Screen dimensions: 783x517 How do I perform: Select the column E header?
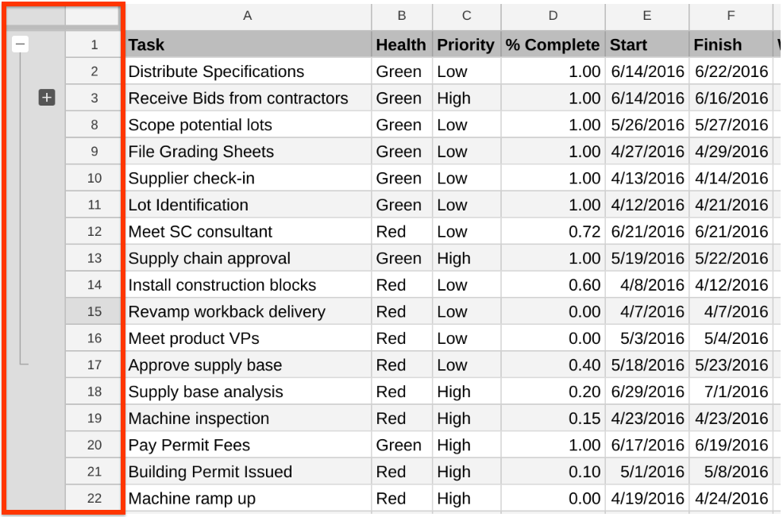[x=646, y=17]
